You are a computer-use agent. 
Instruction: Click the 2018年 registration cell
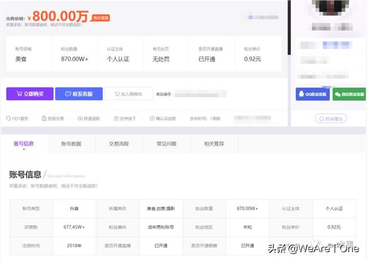(x=74, y=246)
